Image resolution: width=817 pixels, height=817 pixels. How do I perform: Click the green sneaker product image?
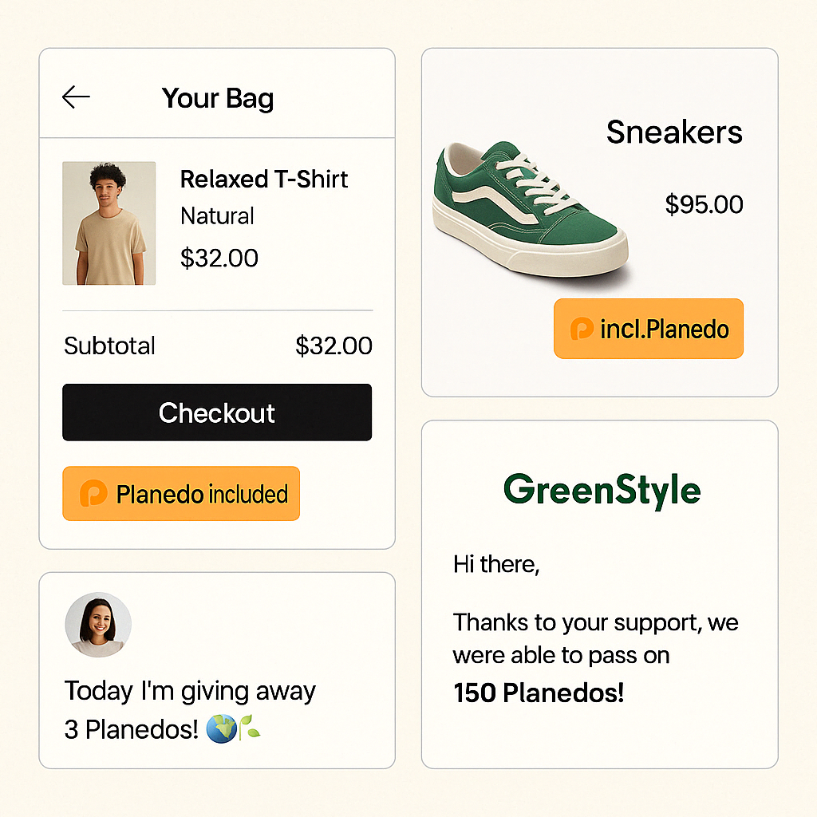(x=529, y=209)
